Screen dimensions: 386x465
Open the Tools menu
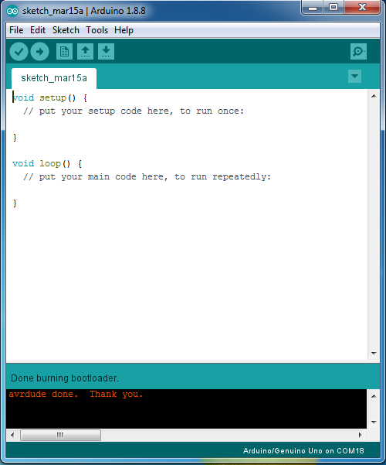point(96,30)
